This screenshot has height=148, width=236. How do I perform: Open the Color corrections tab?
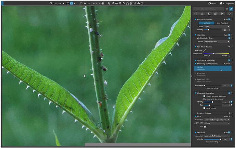[202, 14]
